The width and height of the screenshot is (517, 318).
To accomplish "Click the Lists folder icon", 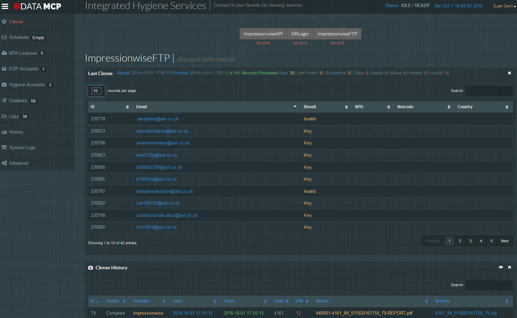I will (4, 116).
